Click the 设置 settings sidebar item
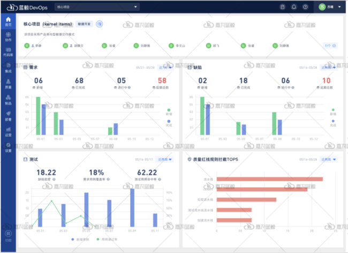The width and height of the screenshot is (348, 253). point(7,148)
